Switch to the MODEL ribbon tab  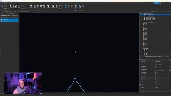[x=21, y=3]
